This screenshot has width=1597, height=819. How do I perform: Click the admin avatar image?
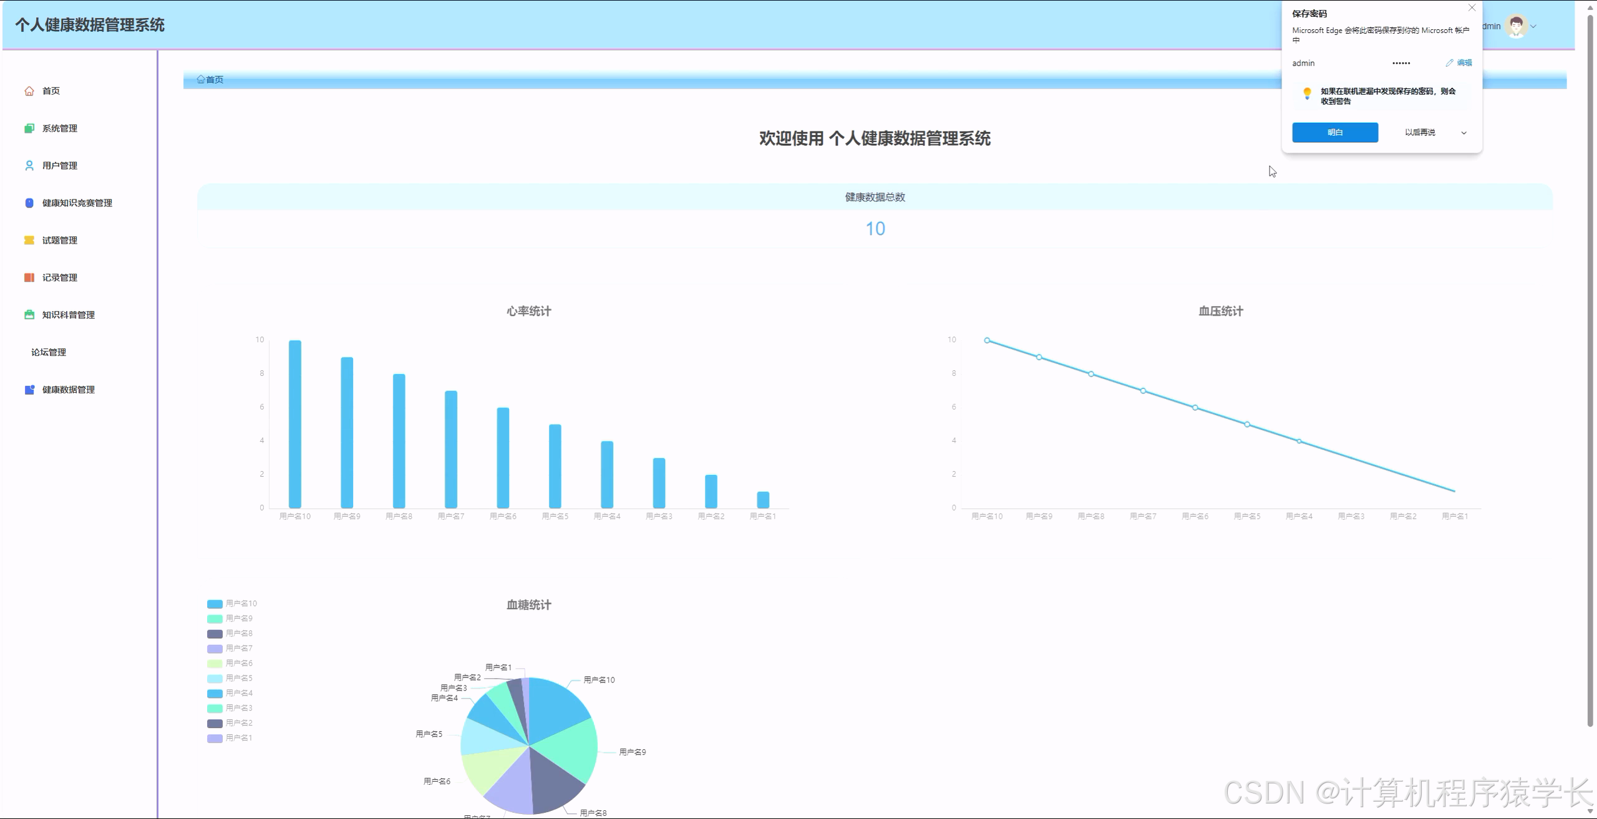pos(1515,26)
